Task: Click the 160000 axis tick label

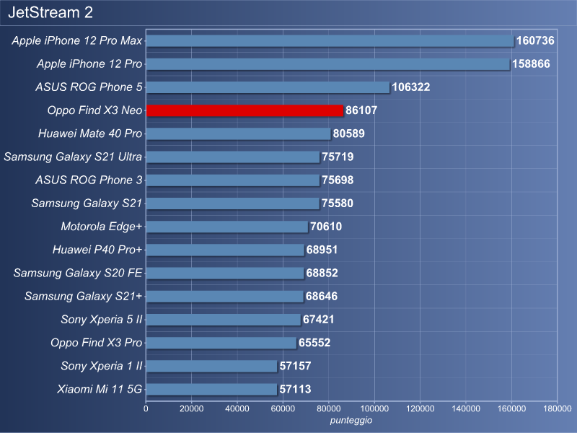Action: (x=511, y=408)
